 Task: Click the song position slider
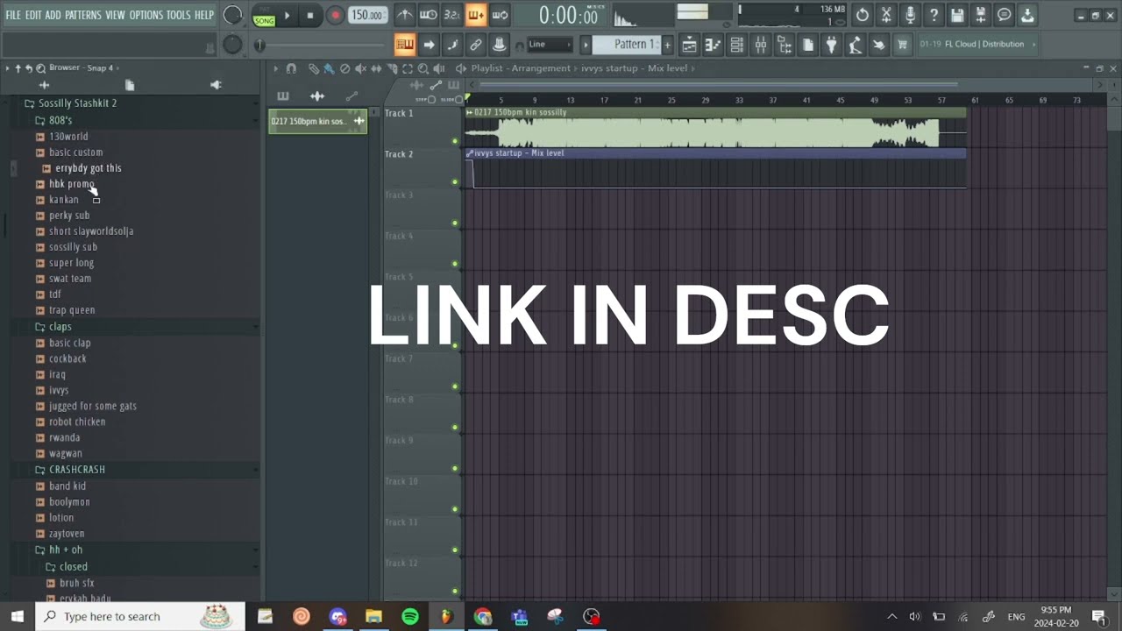[x=320, y=45]
